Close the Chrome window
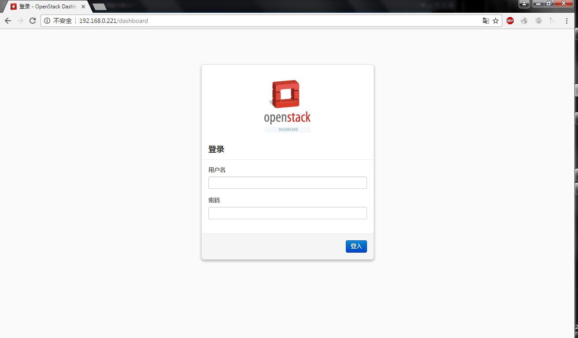The image size is (578, 338). tap(564, 4)
